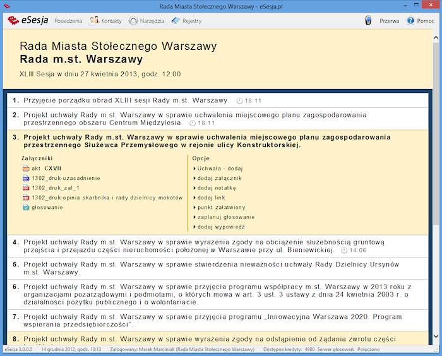Expand agenda item 1 Przyjęcie porządku obrad

[x=126, y=100]
